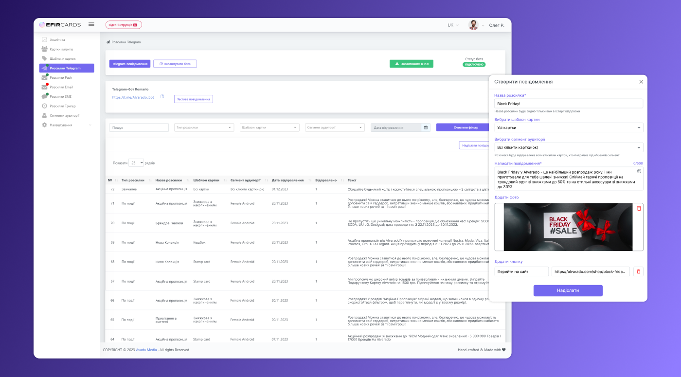Image resolution: width=681 pixels, height=377 pixels.
Task: Remove the added button row
Action: click(638, 271)
